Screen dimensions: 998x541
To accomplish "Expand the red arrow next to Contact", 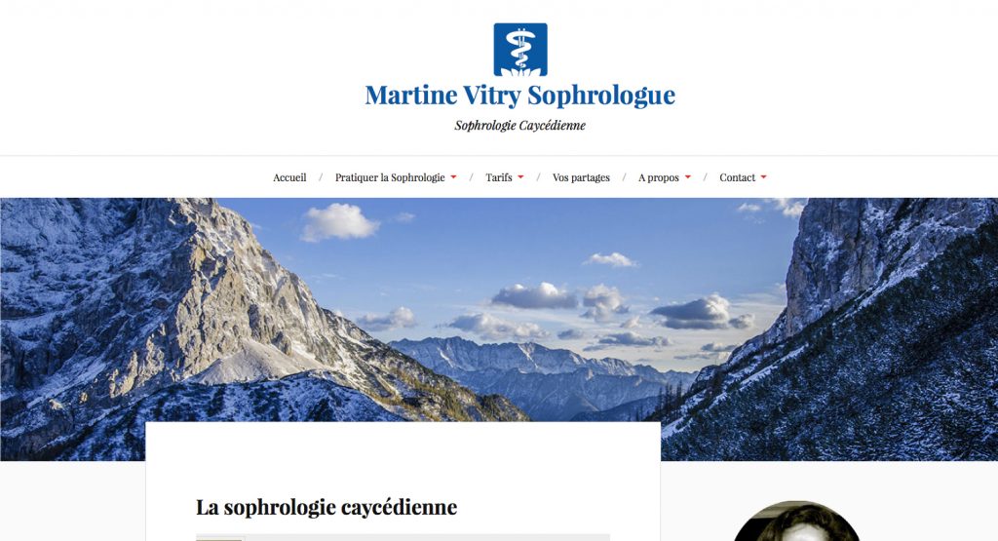I will 764,177.
